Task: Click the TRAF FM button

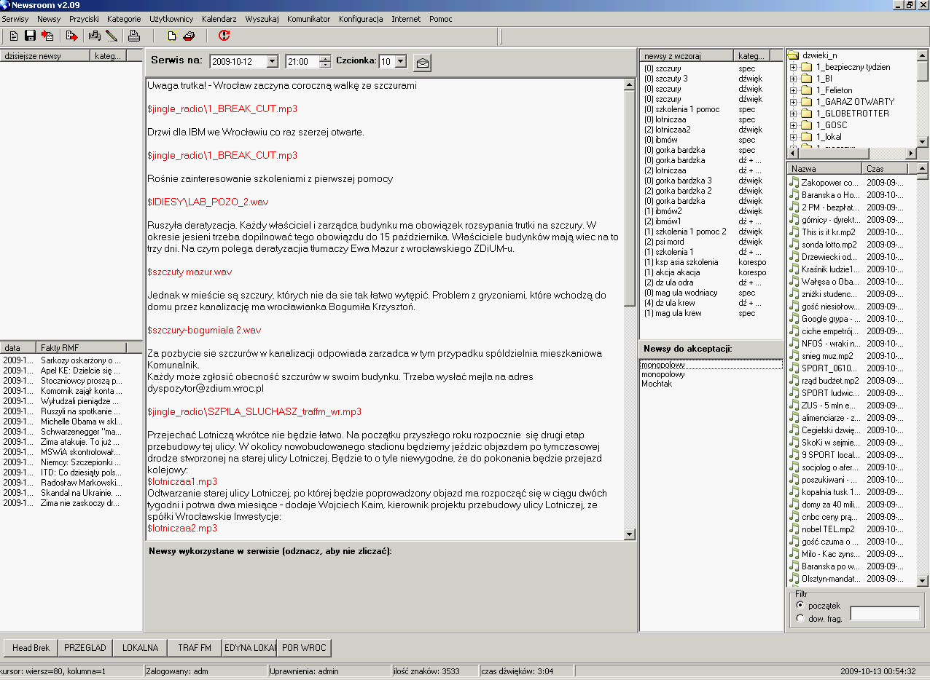Action: click(x=195, y=647)
